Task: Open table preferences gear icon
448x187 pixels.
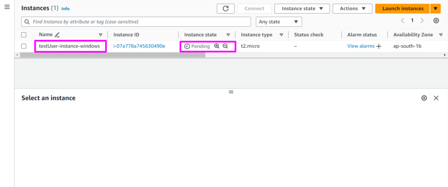Action: (436, 21)
